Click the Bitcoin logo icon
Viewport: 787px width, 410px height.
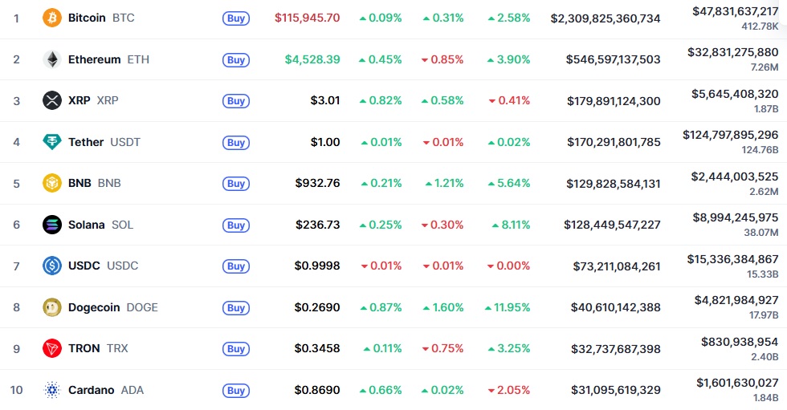(x=52, y=18)
